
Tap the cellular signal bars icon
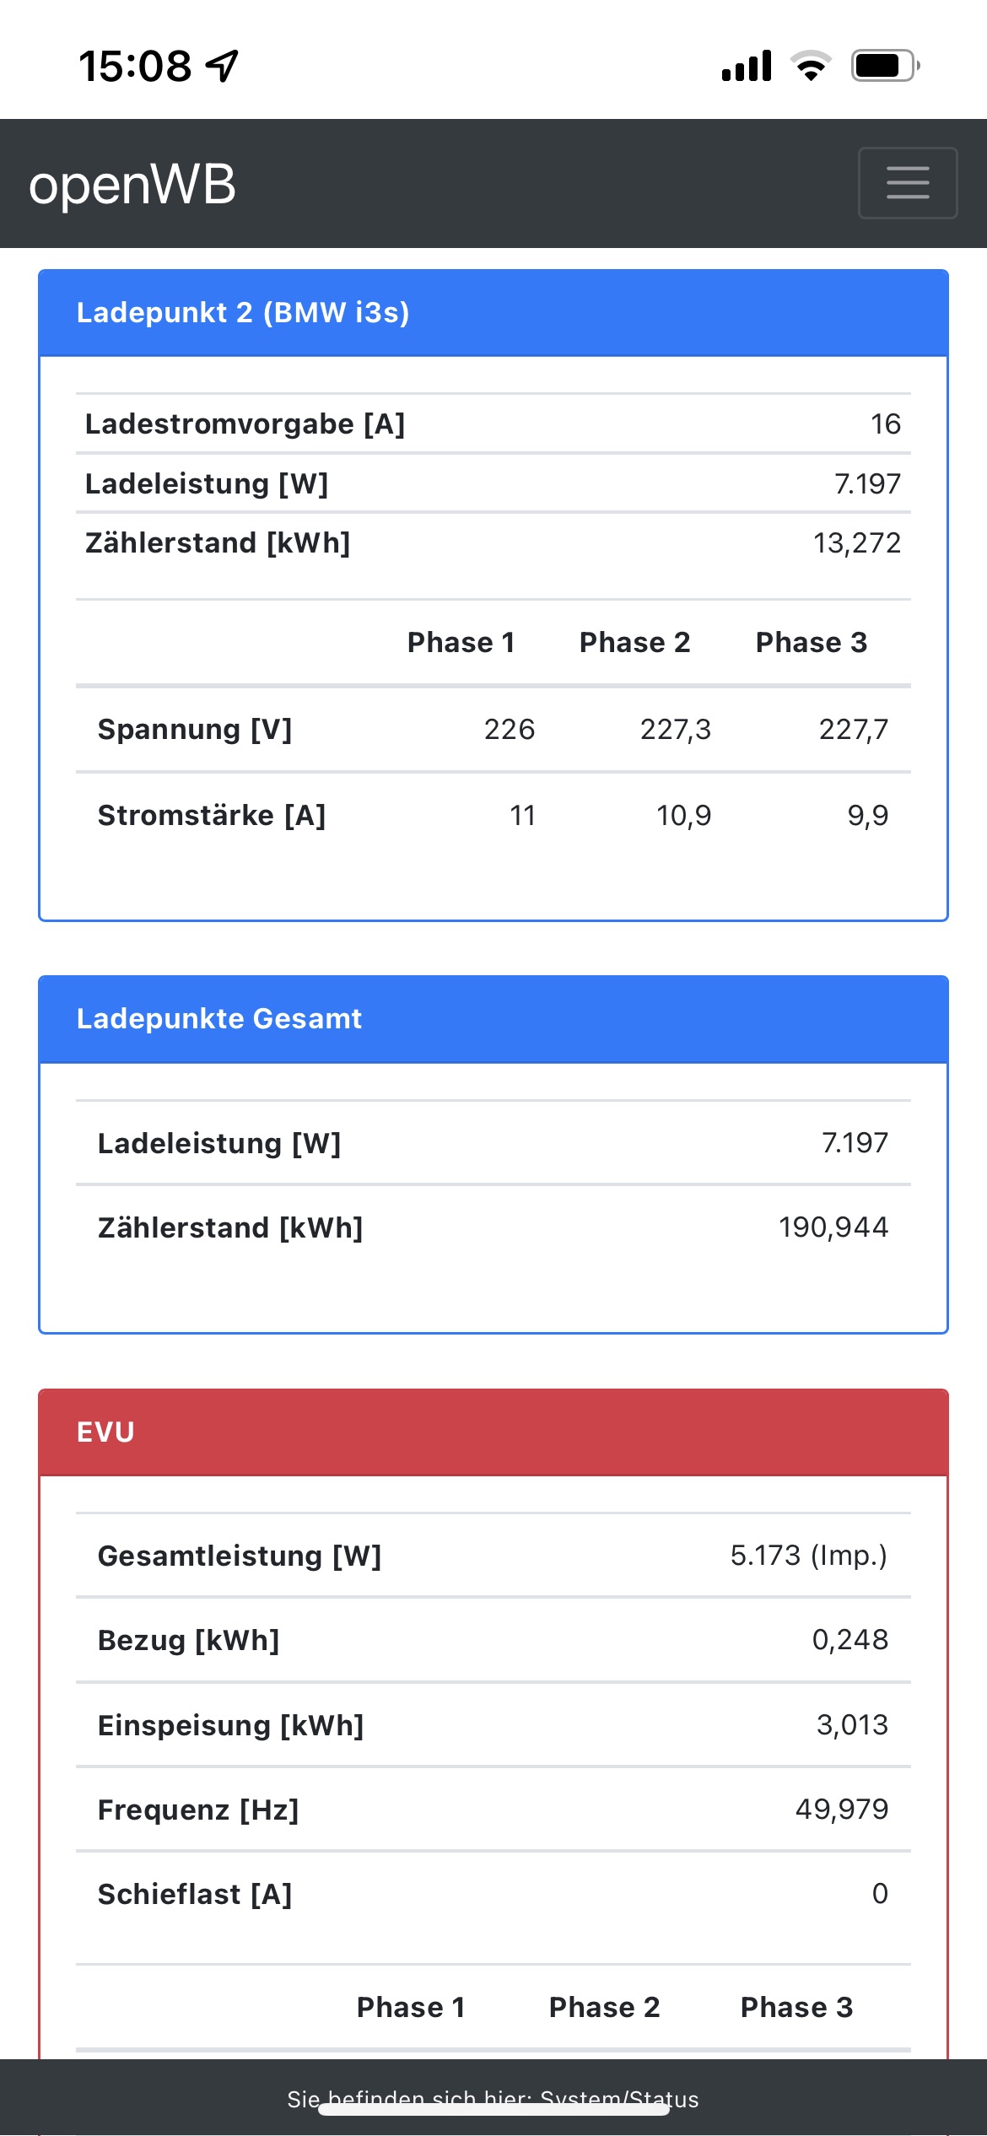[747, 66]
